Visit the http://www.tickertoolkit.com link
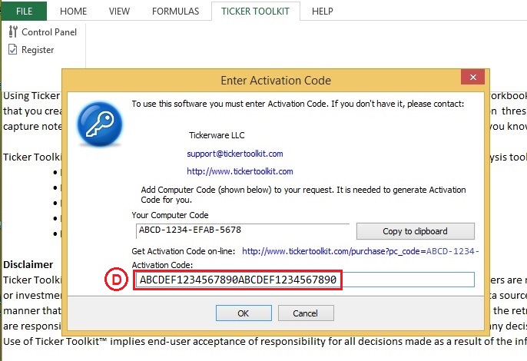The height and width of the screenshot is (361, 527). coord(240,171)
